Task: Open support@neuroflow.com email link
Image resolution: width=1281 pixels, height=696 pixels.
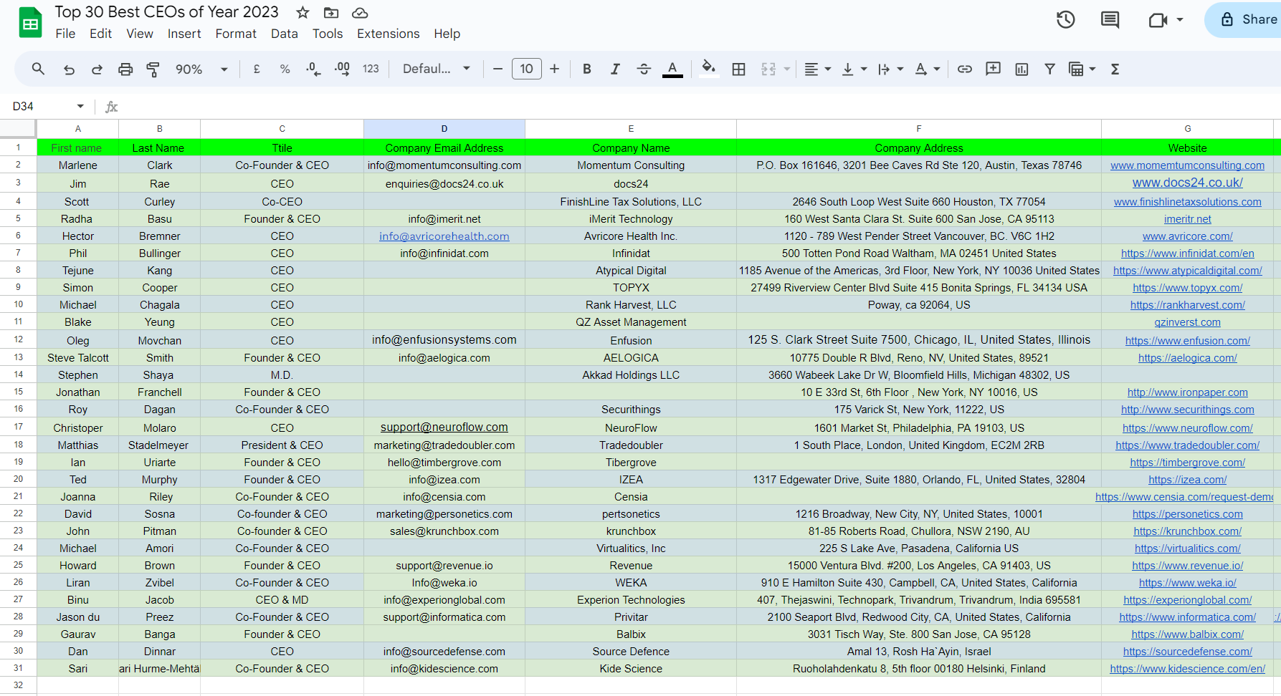Action: coord(444,427)
